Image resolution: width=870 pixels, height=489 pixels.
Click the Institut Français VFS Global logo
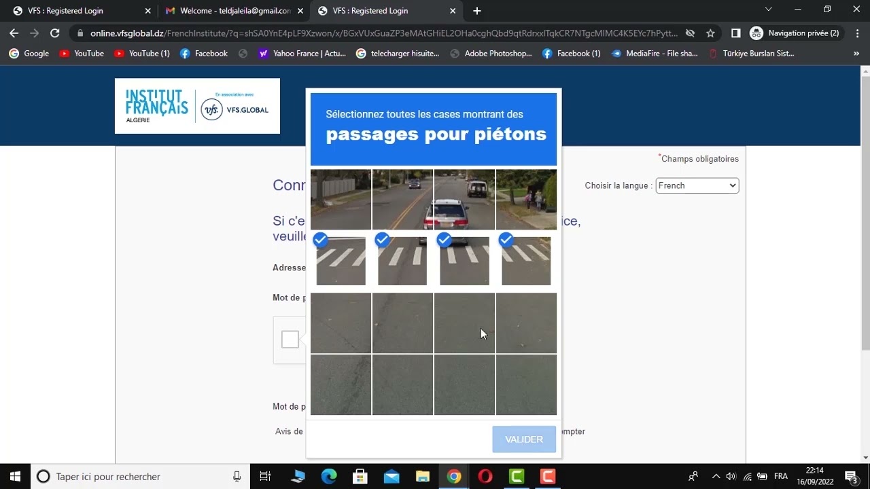click(x=197, y=106)
